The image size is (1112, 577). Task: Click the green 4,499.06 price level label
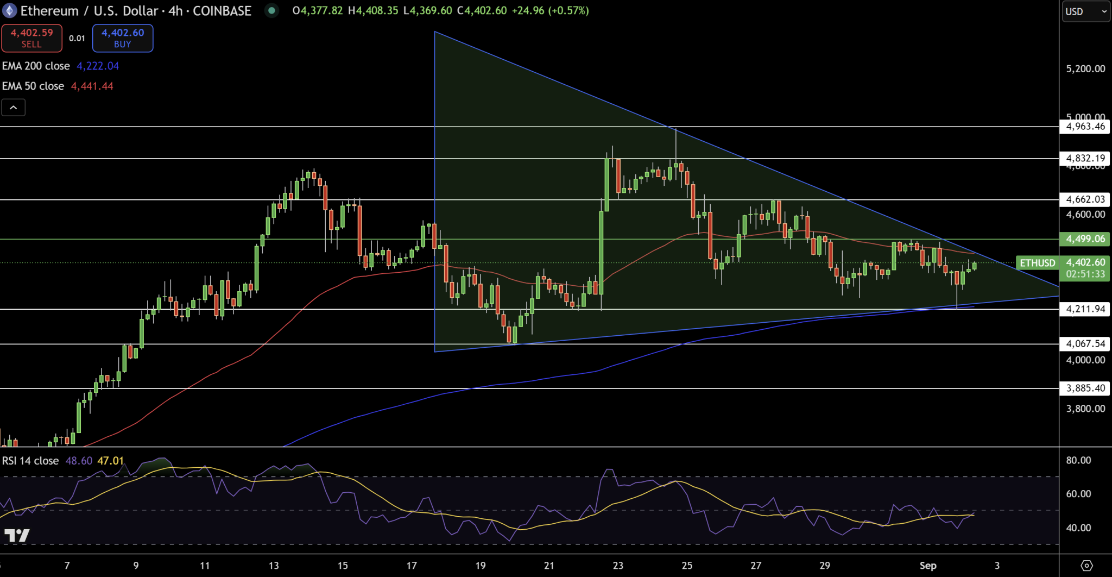pyautogui.click(x=1084, y=239)
